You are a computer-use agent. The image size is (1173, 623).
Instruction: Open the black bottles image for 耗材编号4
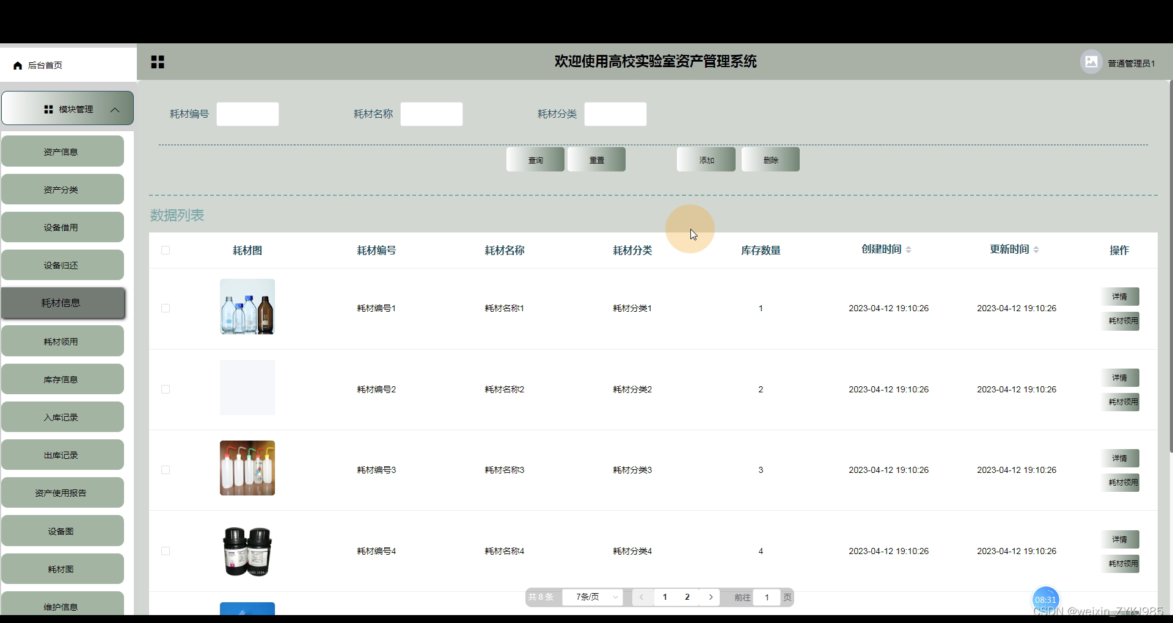coord(247,551)
